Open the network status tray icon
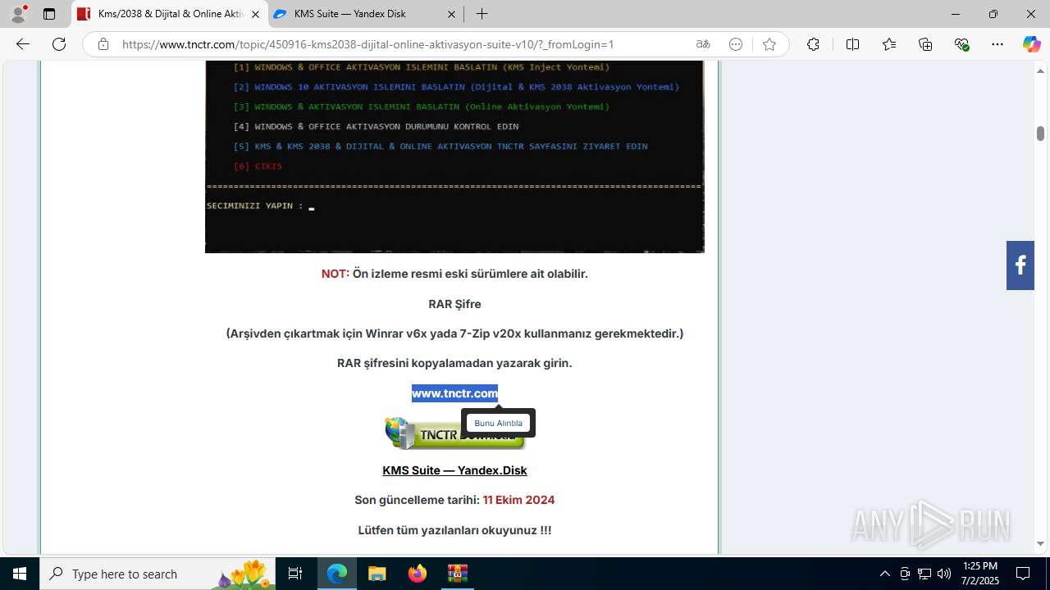 click(924, 574)
